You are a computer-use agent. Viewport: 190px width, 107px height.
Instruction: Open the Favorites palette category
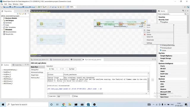point(162,17)
